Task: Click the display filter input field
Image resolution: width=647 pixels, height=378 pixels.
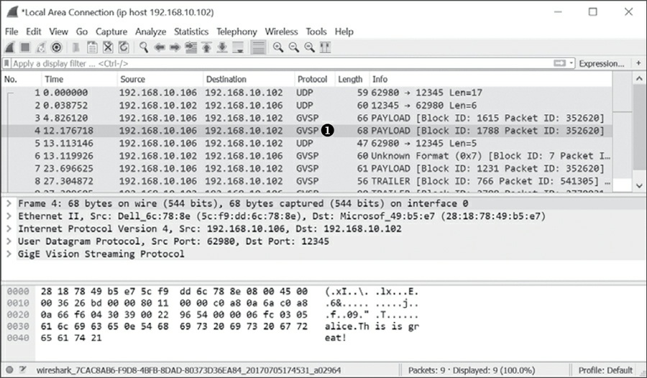Action: point(280,63)
